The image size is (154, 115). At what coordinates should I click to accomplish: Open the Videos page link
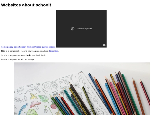[x=52, y=47]
